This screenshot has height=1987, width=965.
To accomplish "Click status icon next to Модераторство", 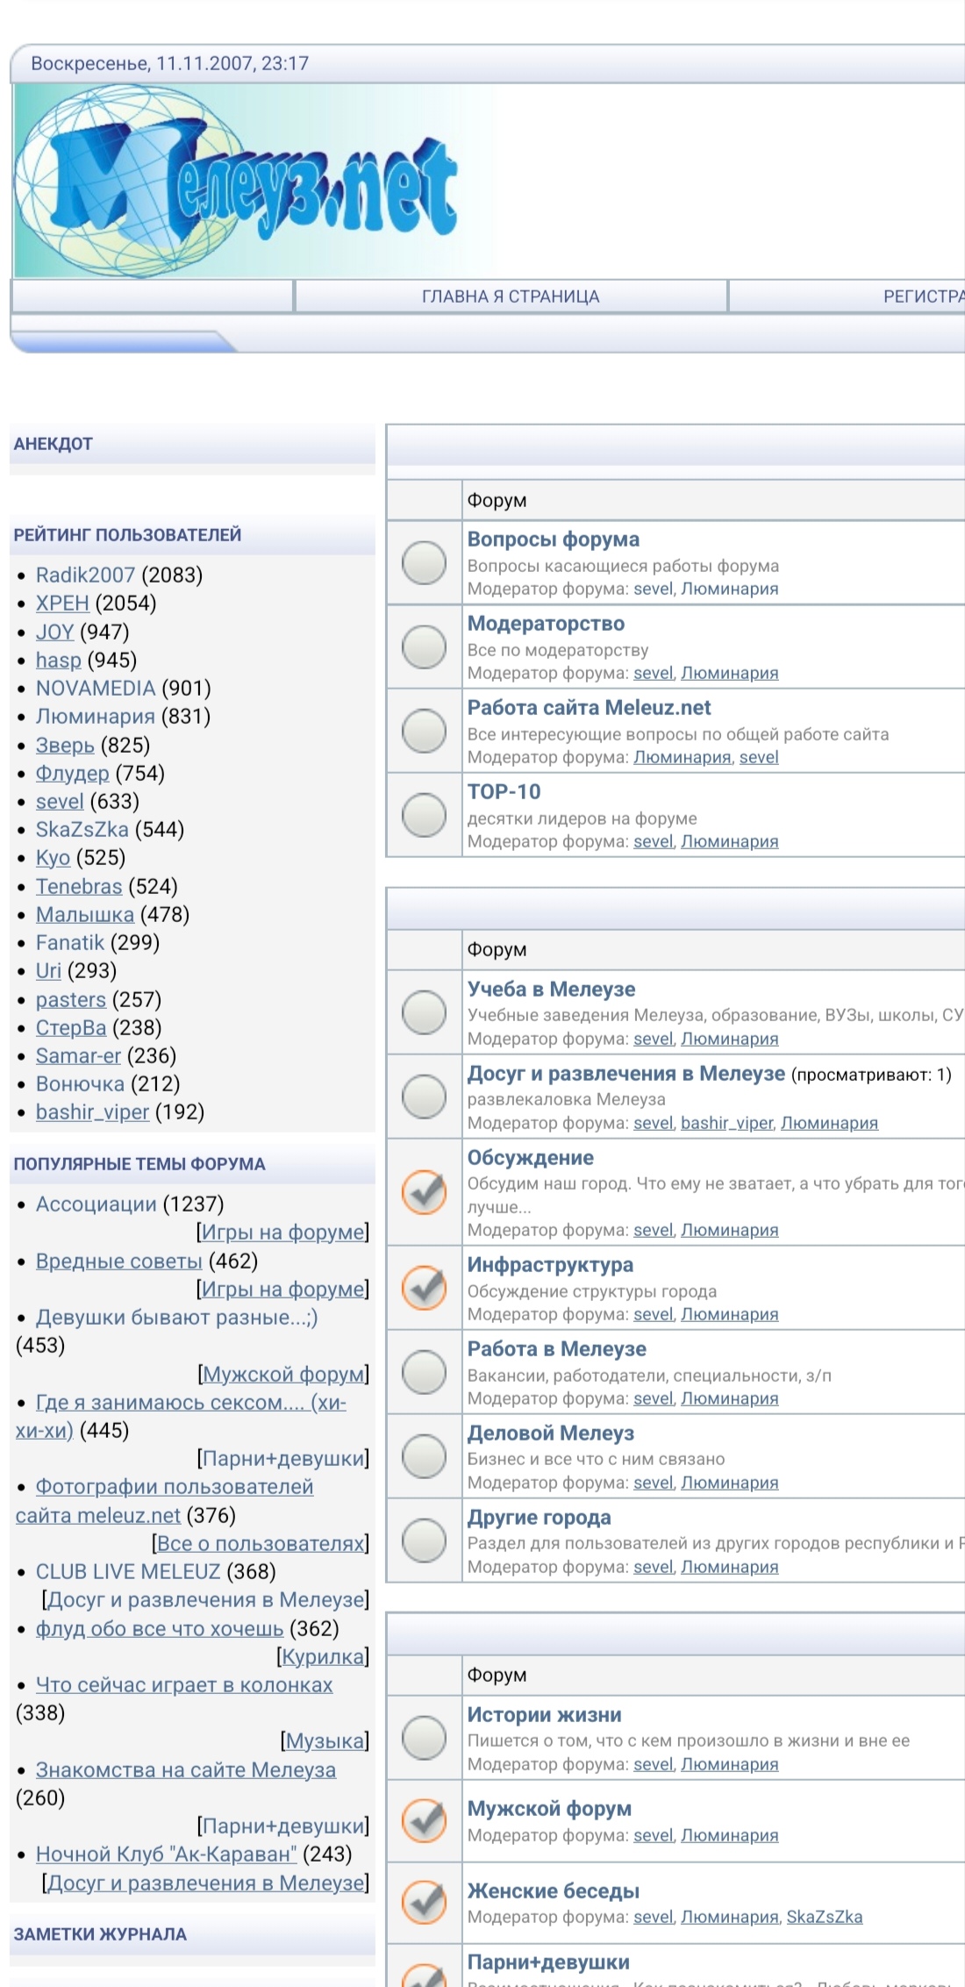I will [x=424, y=647].
